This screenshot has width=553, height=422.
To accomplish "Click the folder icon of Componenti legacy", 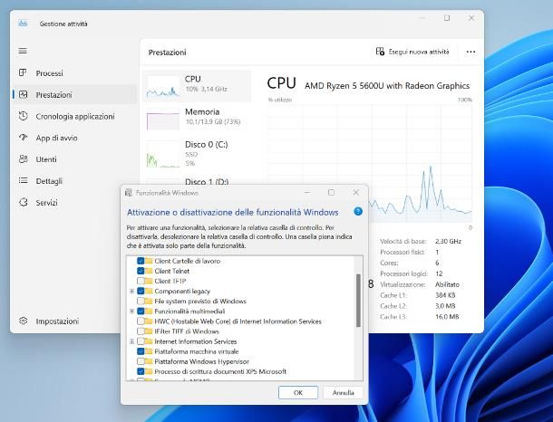I will (149, 291).
